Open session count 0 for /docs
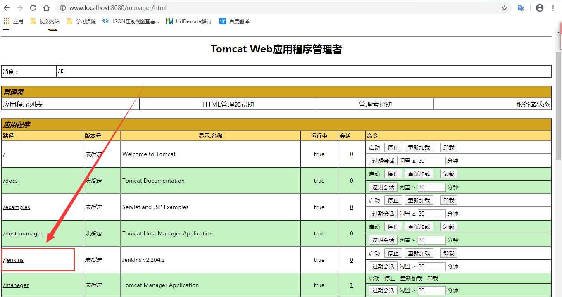562x297 pixels. (x=352, y=181)
